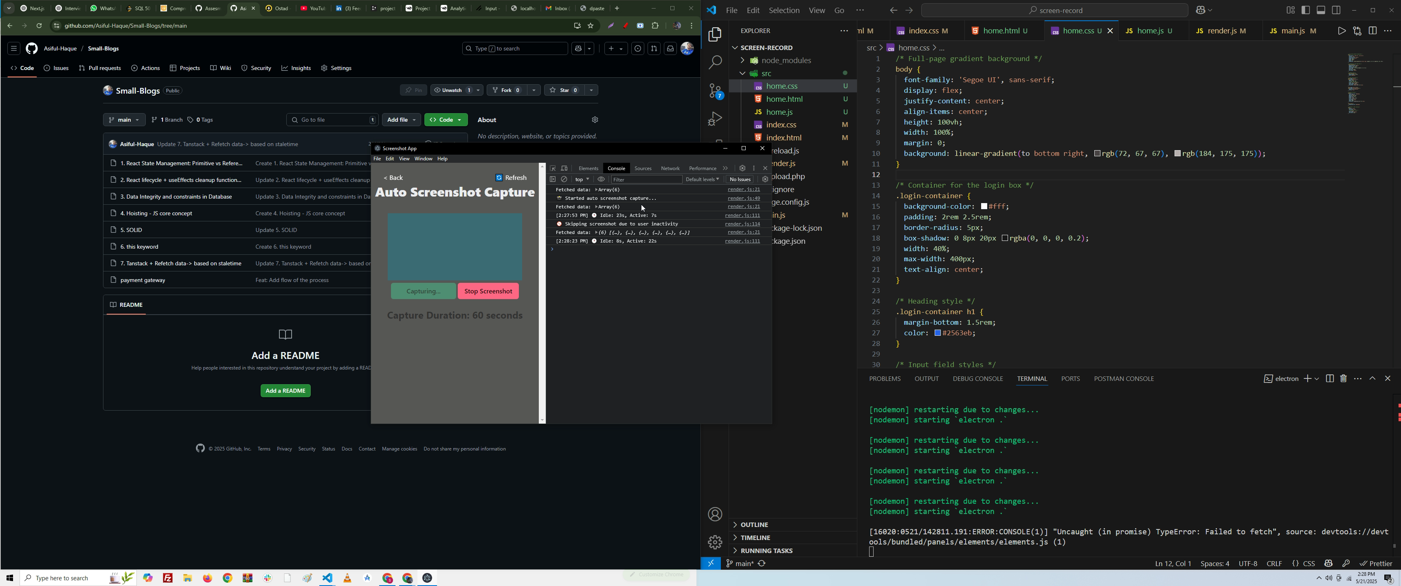Kill the terminal with the trash icon
This screenshot has height=586, width=1401.
[1343, 379]
